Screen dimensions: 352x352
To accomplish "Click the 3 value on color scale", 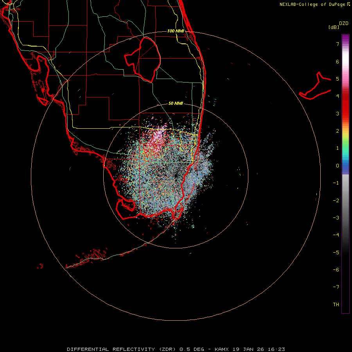I will [x=338, y=113].
